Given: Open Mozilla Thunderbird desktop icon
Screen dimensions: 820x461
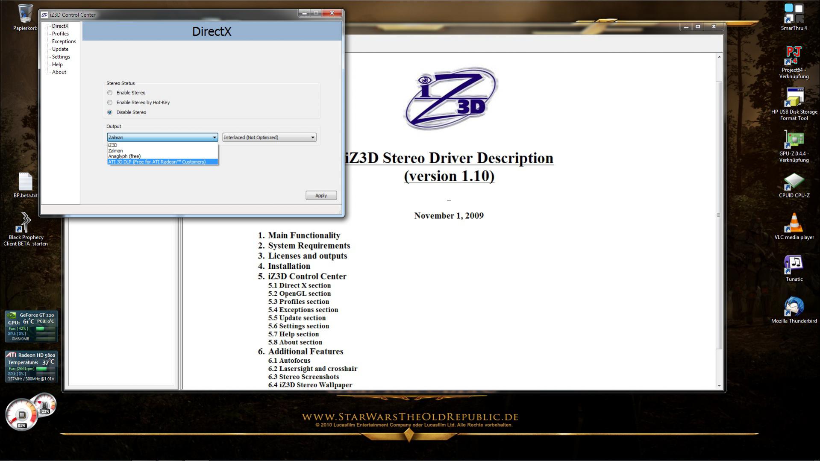Looking at the screenshot, I should (x=794, y=310).
